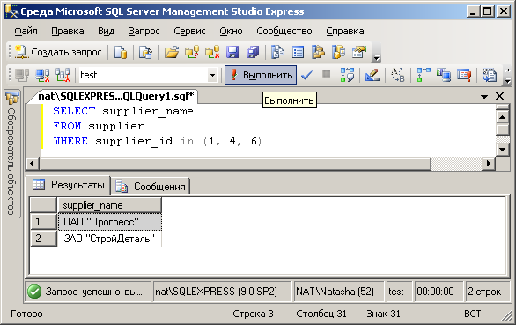Click the open file folder icon

pyautogui.click(x=172, y=52)
